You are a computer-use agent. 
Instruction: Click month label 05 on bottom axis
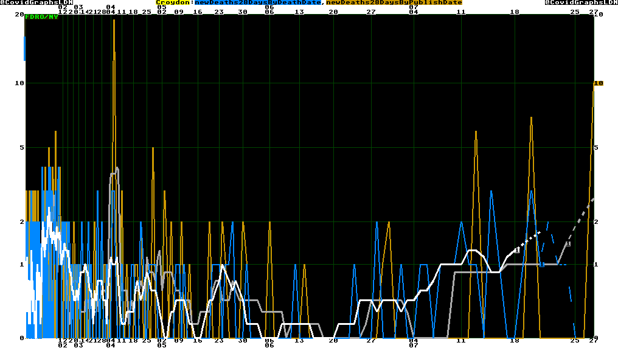pos(162,345)
